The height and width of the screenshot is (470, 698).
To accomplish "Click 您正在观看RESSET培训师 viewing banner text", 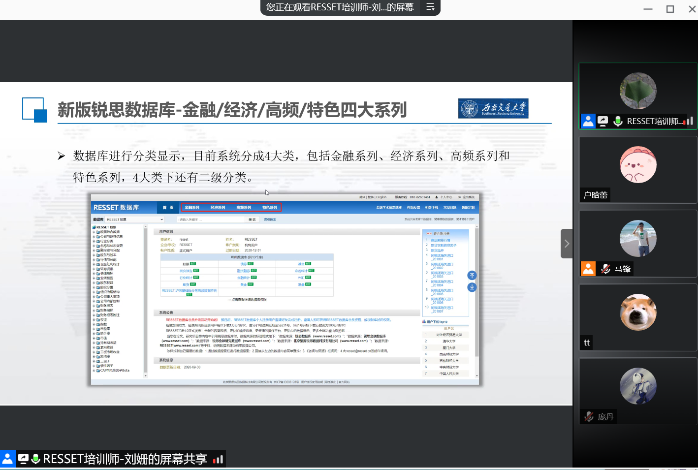I will point(340,7).
